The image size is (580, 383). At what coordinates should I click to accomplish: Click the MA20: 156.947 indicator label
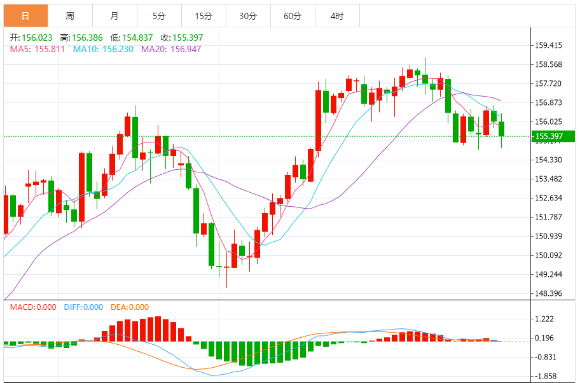coord(171,49)
